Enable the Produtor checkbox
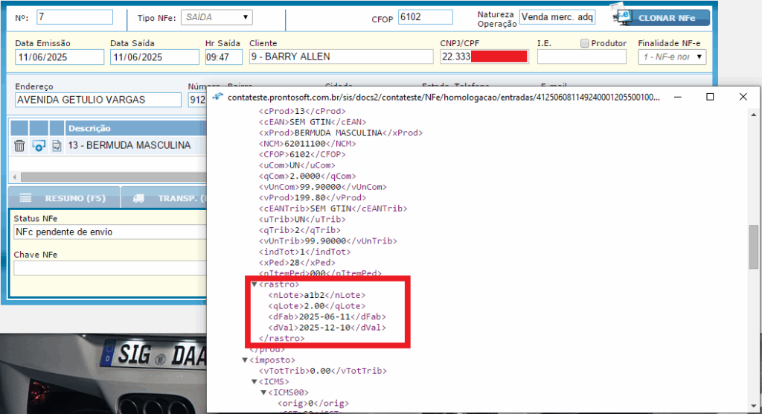 (x=585, y=43)
